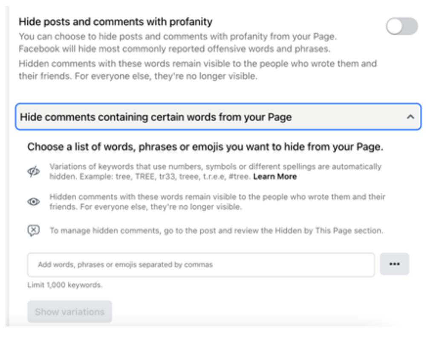Open the Learn More link
The image size is (439, 338).
coord(274,177)
